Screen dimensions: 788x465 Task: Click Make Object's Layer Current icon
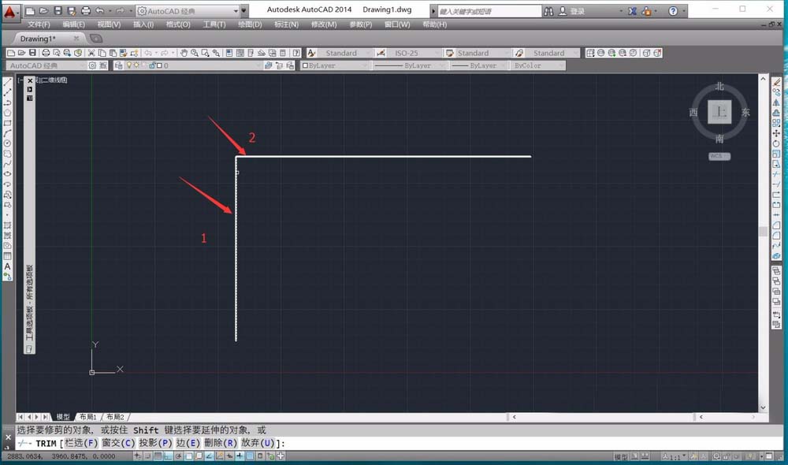pos(269,65)
